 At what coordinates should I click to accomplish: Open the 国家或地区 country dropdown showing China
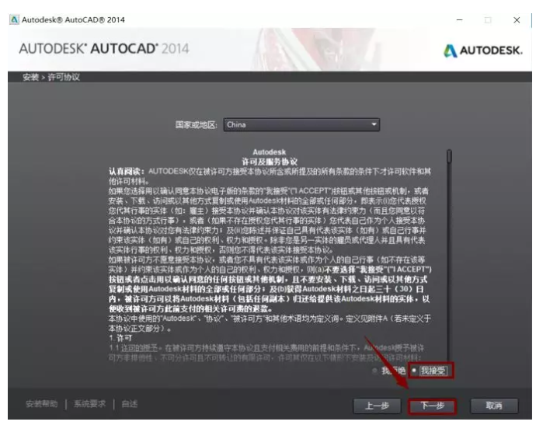pos(301,124)
